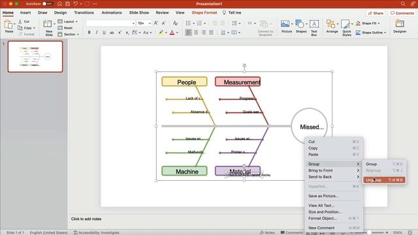Viewport: 418px width, 235px height.
Task: Toggle the AutoSave switch
Action: pos(48,4)
